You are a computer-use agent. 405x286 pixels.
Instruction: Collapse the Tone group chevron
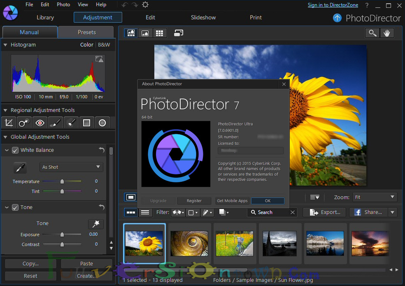(7, 207)
